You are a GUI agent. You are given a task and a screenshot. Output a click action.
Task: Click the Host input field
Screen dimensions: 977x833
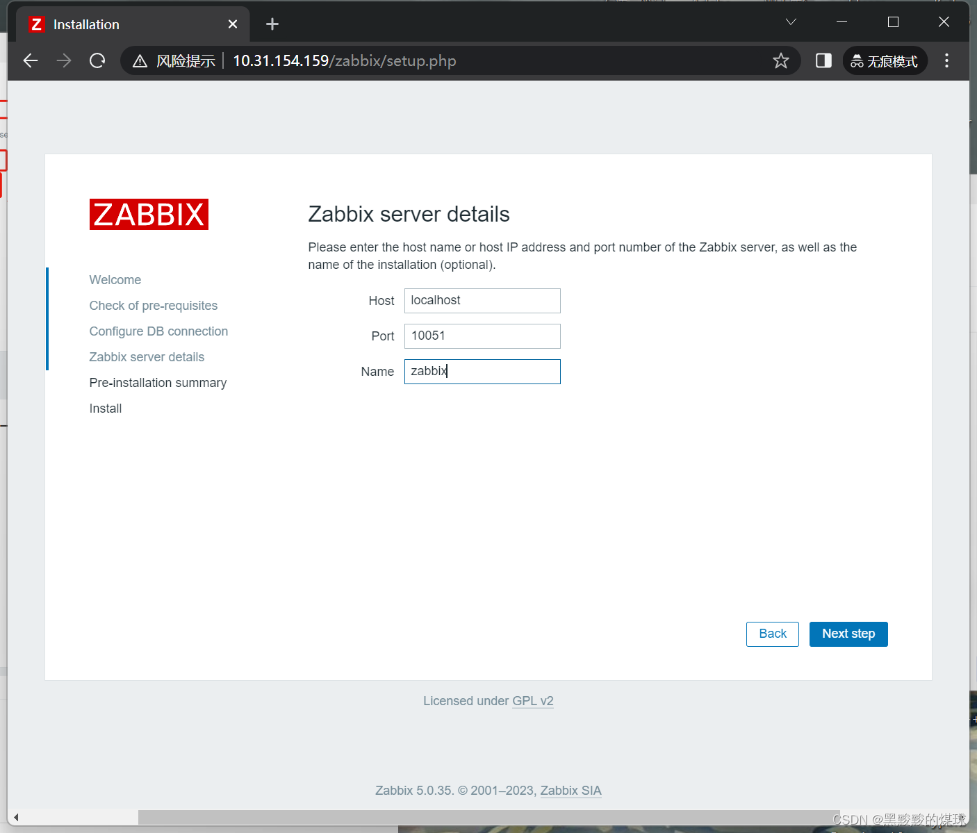click(482, 300)
